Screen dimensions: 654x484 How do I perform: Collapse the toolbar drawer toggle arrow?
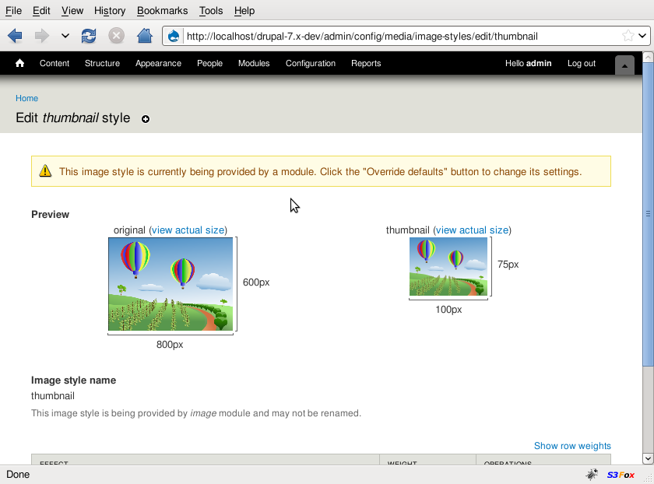coord(624,65)
